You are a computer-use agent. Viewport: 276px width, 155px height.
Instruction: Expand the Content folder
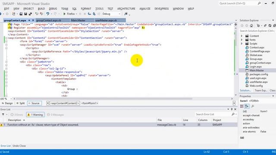[x=241, y=36]
